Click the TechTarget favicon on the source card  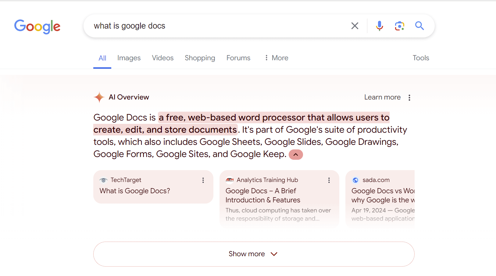[104, 180]
